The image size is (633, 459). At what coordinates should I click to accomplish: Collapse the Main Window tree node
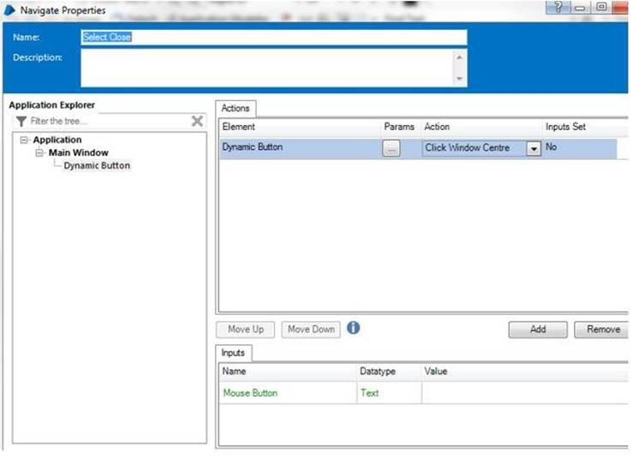coord(39,152)
